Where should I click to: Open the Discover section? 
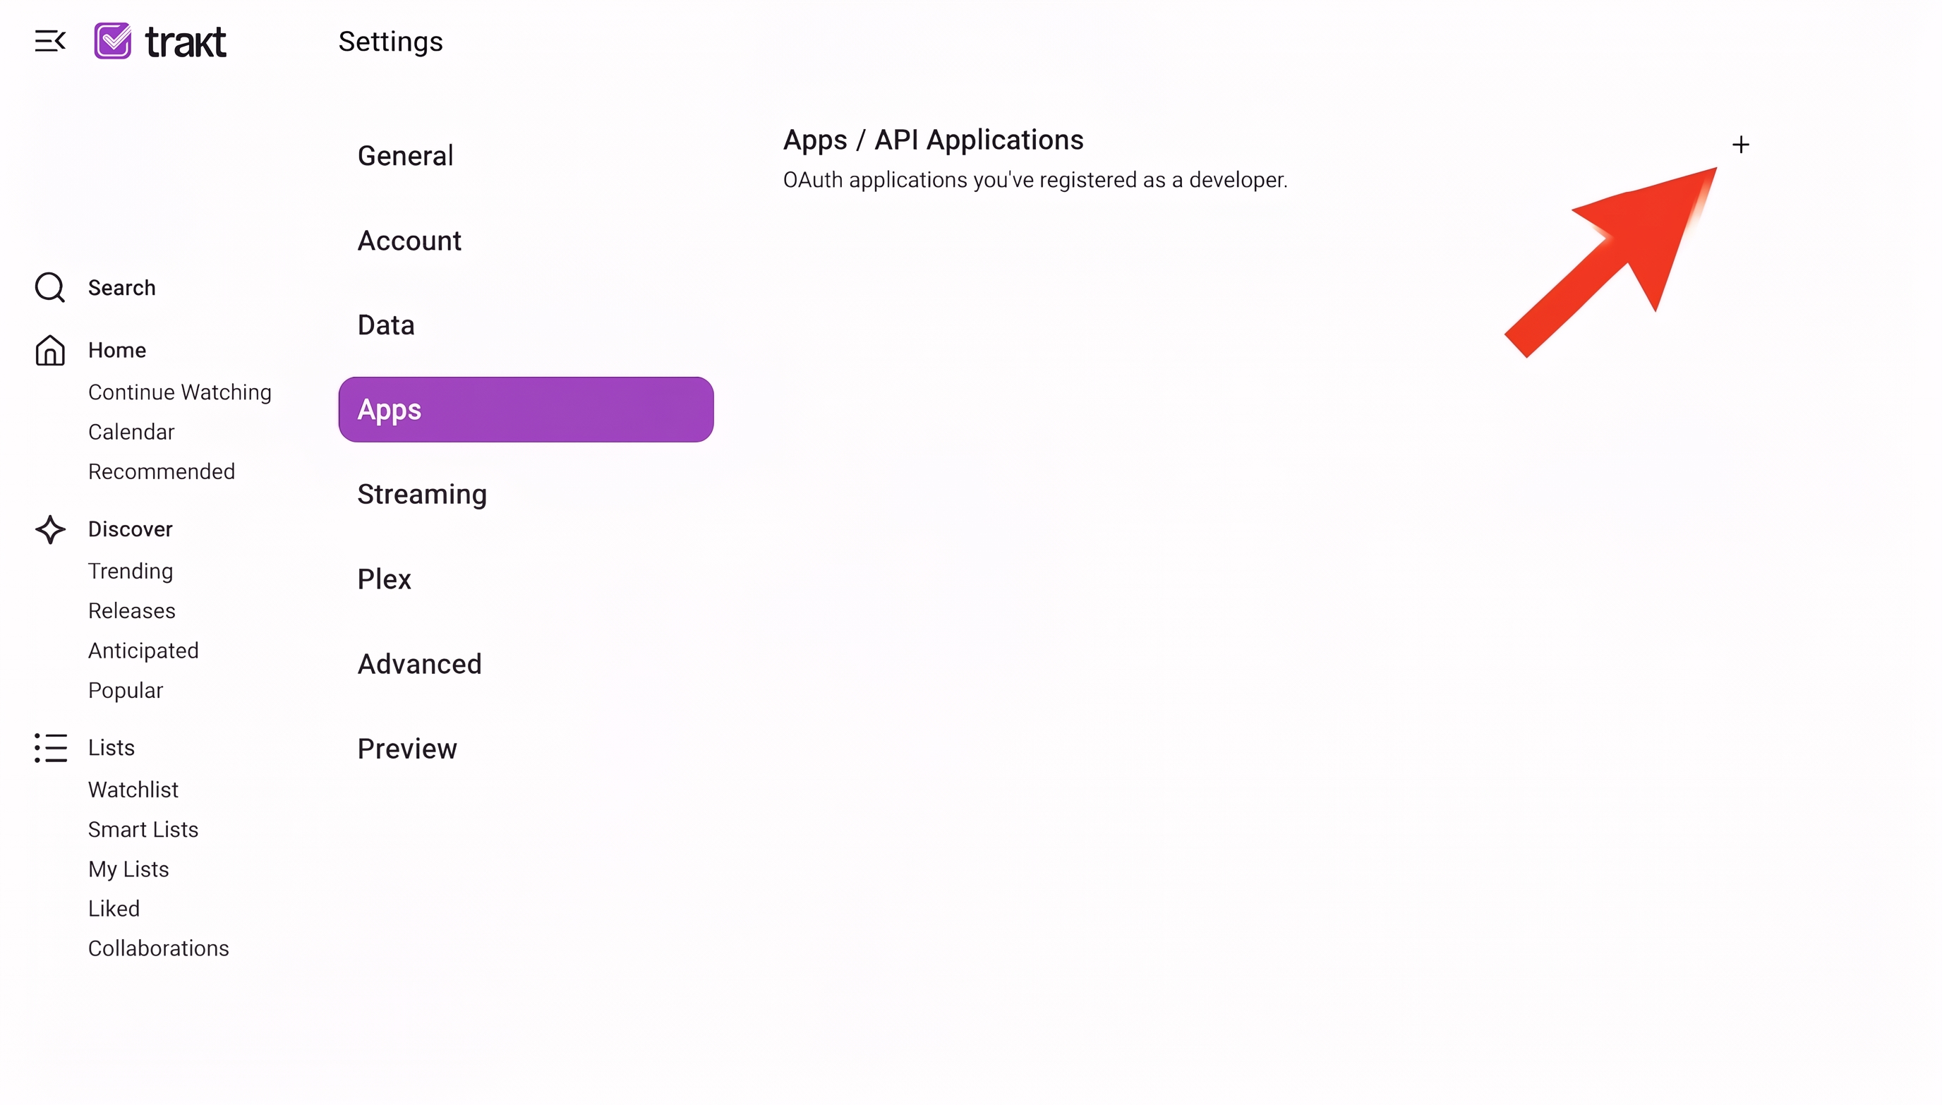click(x=131, y=529)
